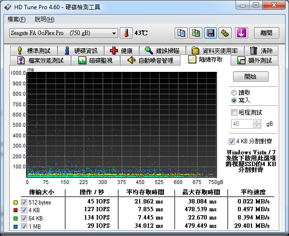The image size is (289, 236).
Task: Uncheck the 512 bytes transfer size checkbox
Action: pos(24,202)
